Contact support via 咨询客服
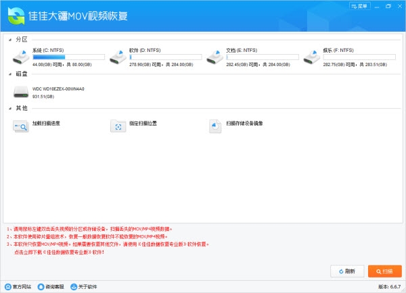 [x=52, y=287]
